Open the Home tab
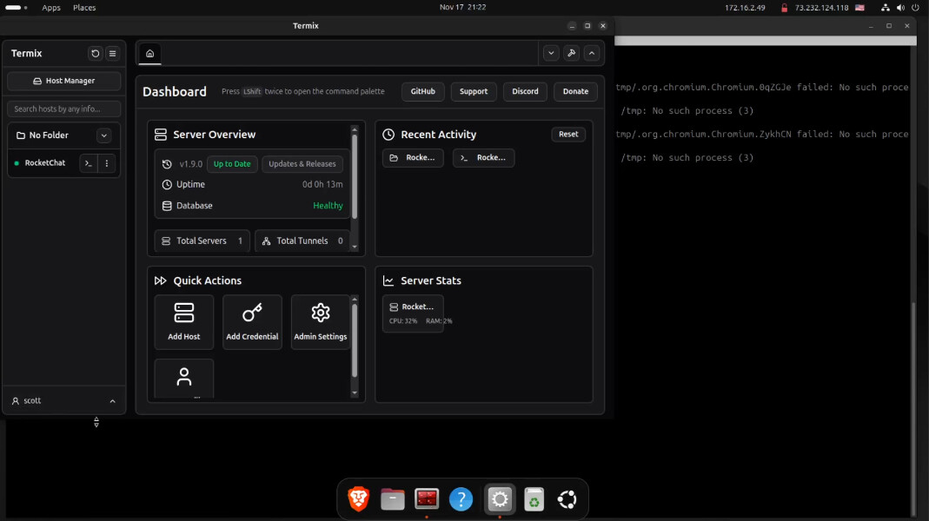929x521 pixels. point(149,53)
